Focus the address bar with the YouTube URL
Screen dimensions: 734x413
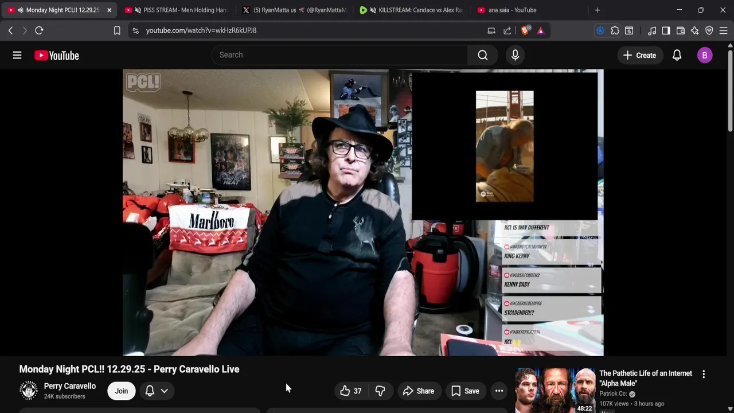tap(310, 30)
